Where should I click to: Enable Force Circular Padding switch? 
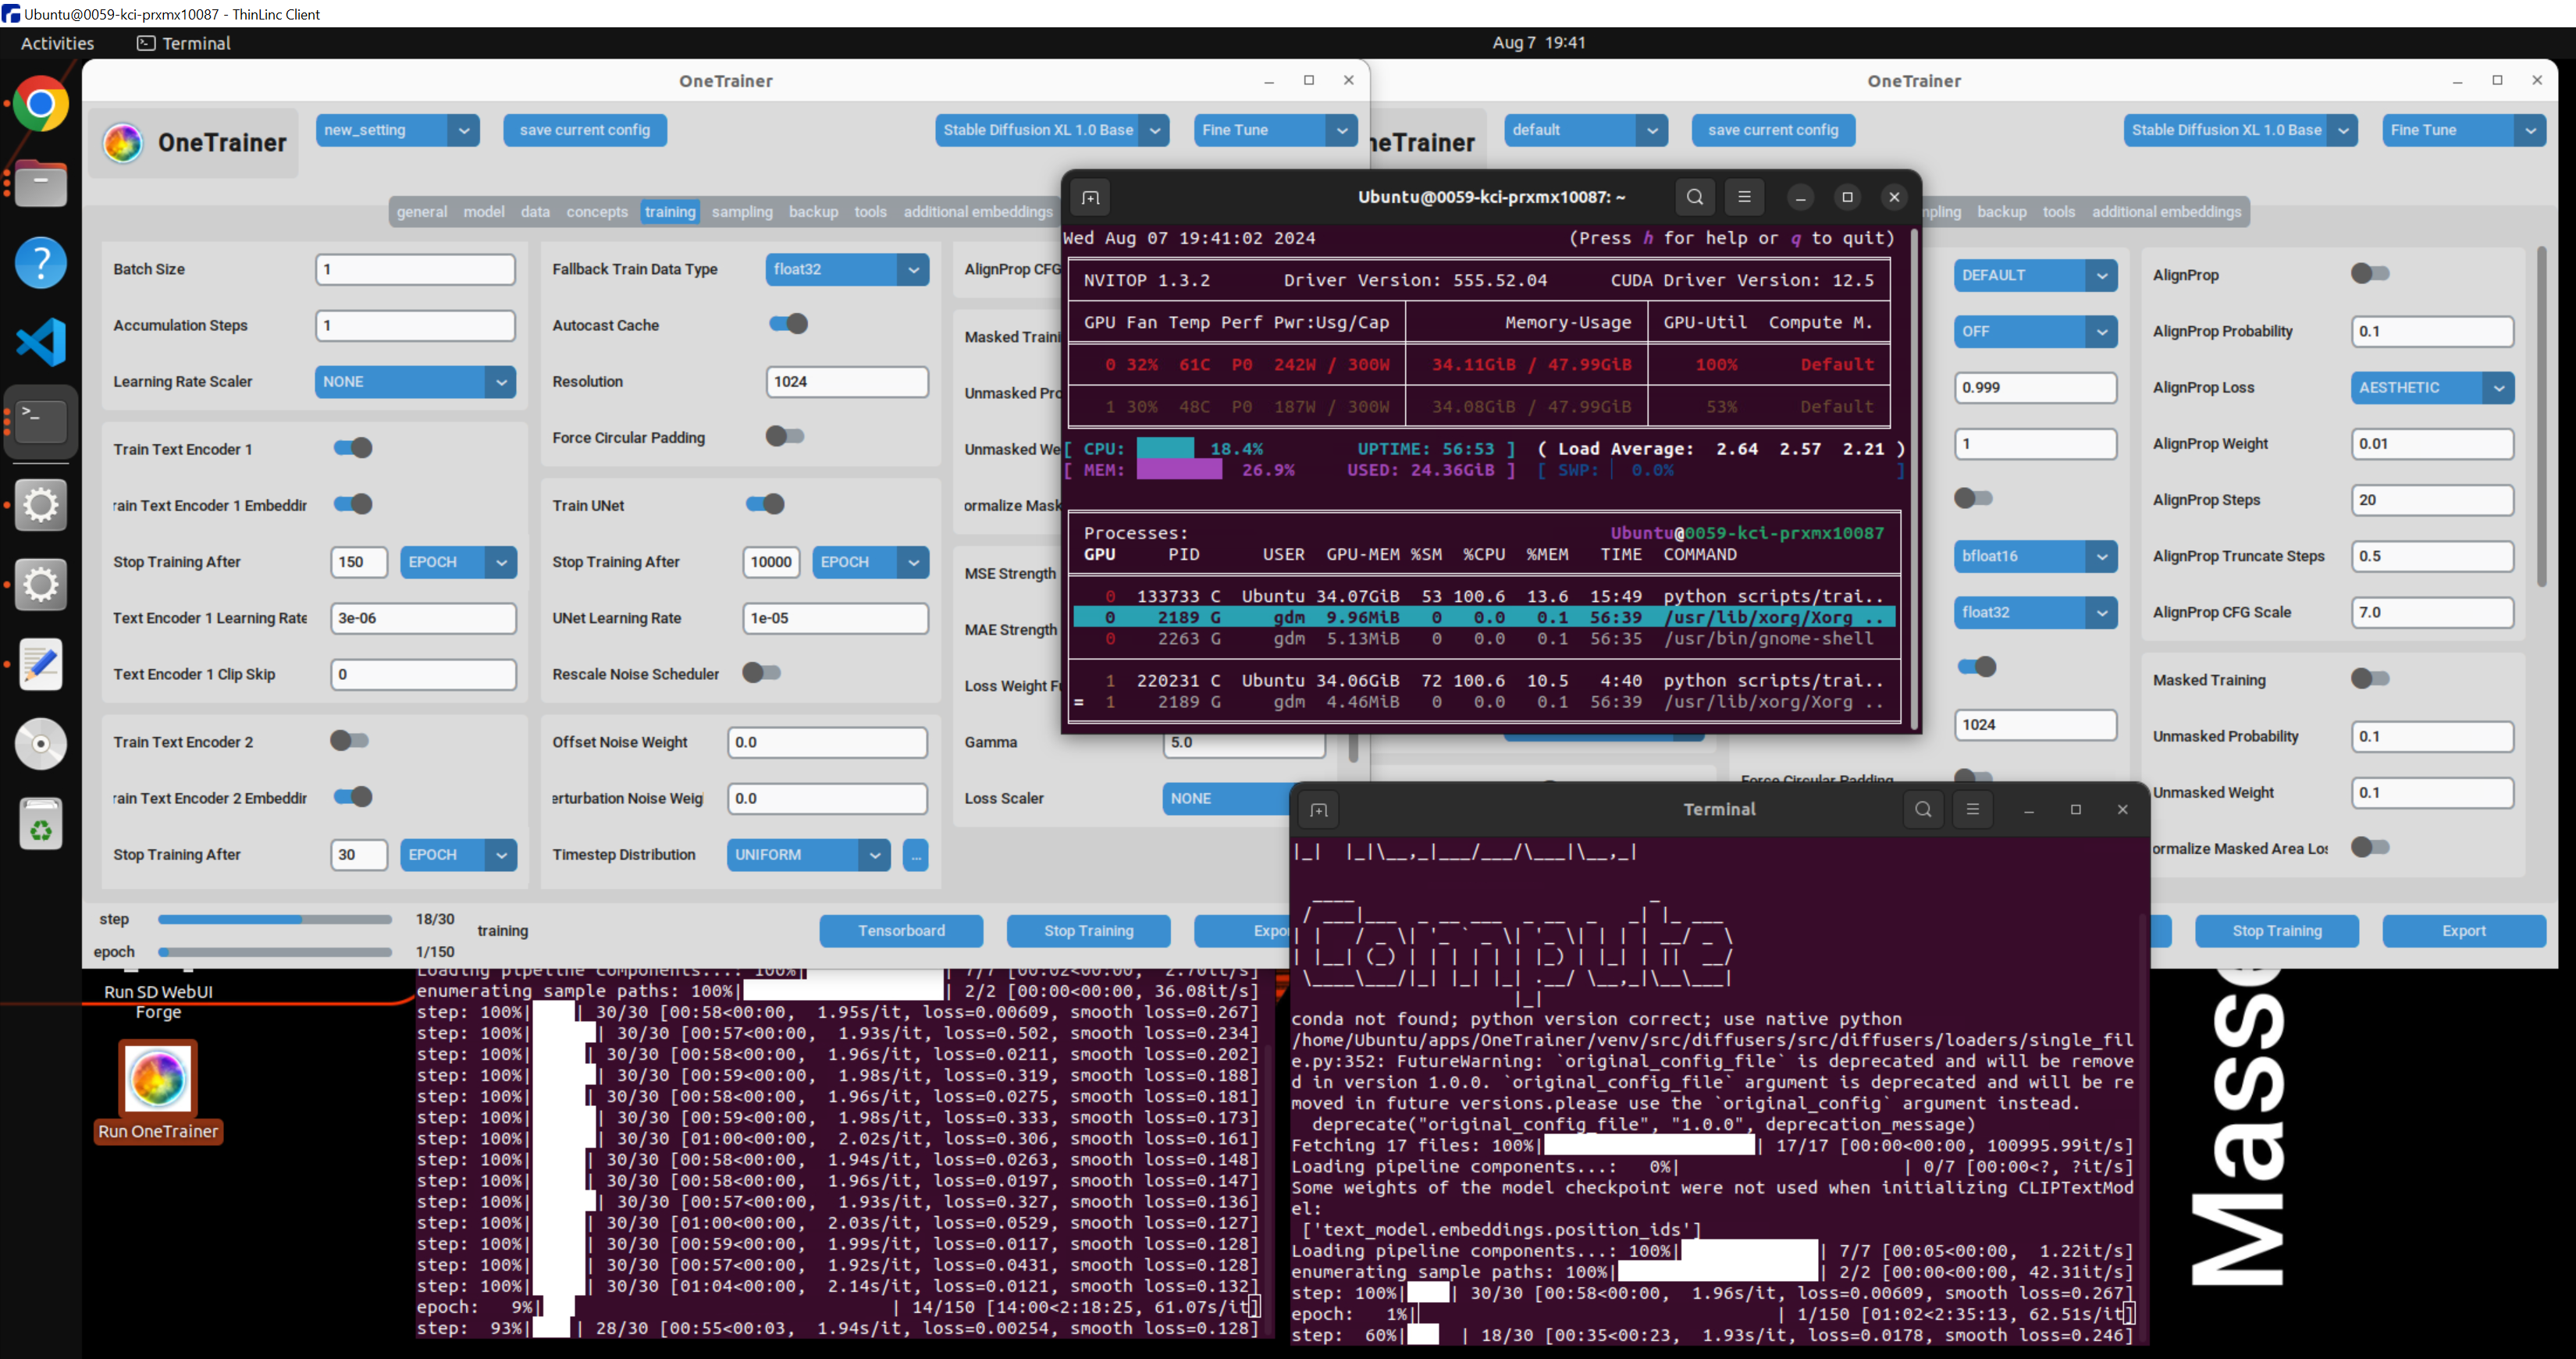(x=784, y=436)
